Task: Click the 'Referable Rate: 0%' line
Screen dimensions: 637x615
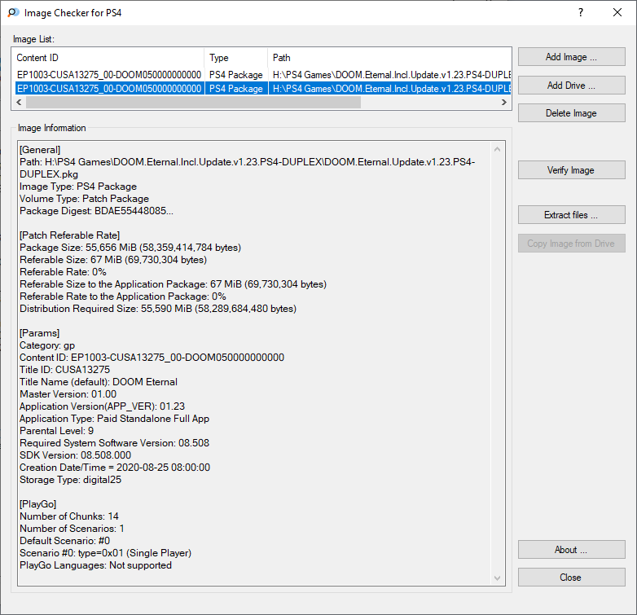Action: click(x=63, y=272)
